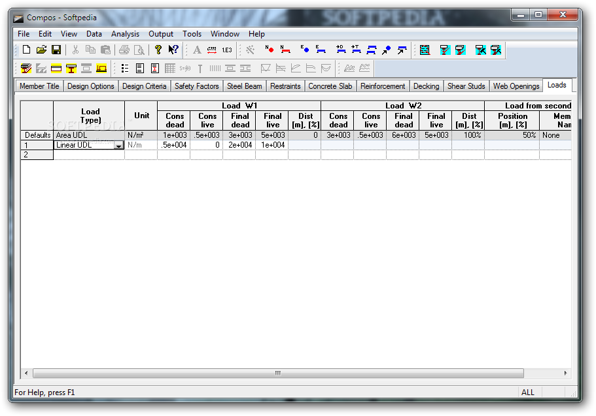Click the single beam red checkmark icon
This screenshot has width=596, height=416.
445,50
